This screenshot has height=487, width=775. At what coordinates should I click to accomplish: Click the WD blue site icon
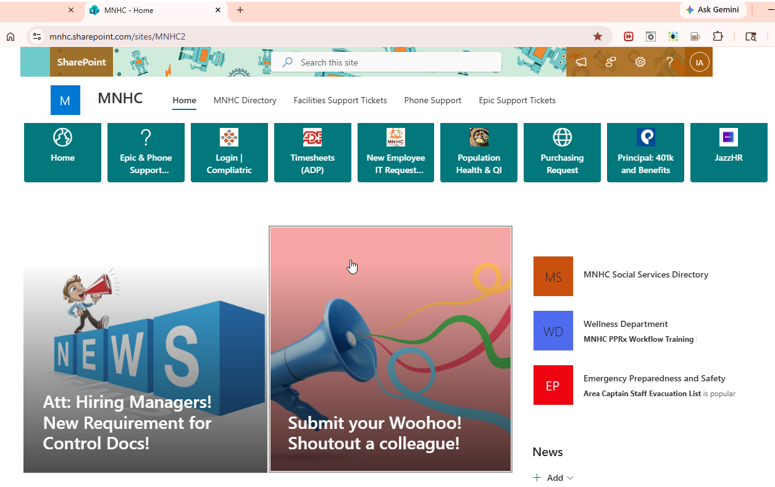click(x=553, y=331)
